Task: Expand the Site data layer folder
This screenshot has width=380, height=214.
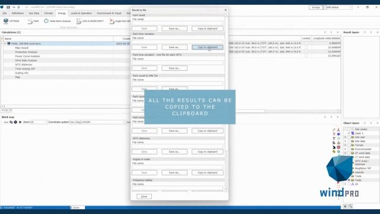Action: [346, 141]
